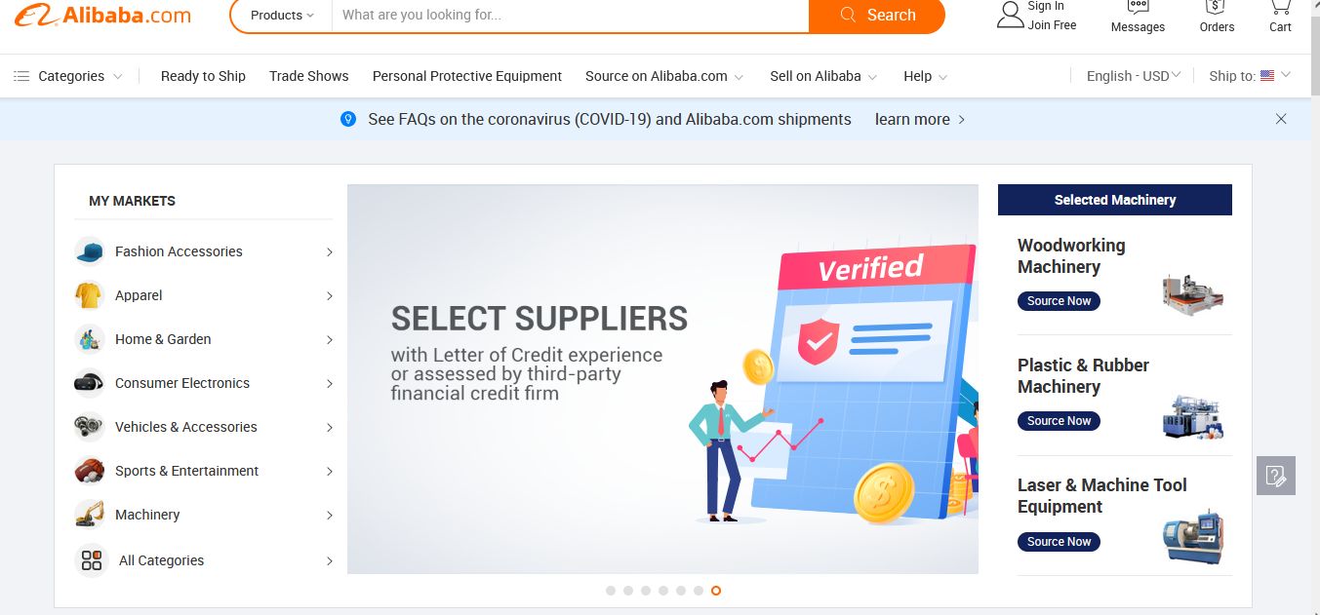
Task: Open the Ready to Ship menu item
Action: tap(203, 76)
